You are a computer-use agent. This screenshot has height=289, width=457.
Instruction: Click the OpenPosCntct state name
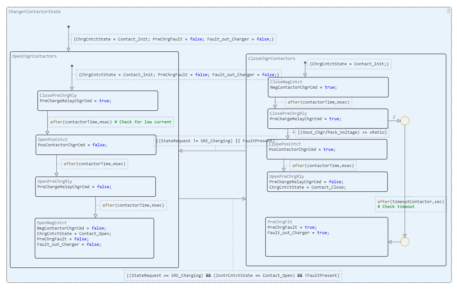click(53, 140)
